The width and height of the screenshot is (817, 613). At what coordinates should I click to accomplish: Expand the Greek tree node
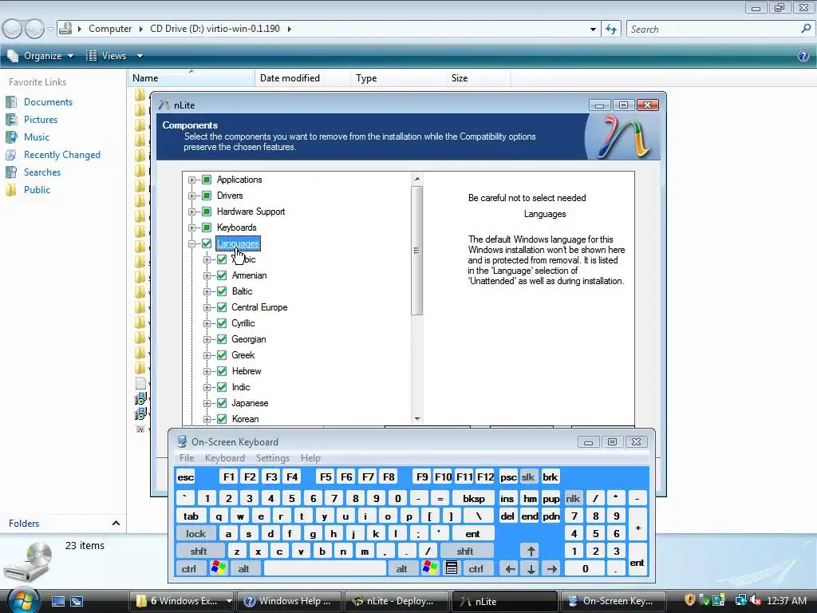click(x=207, y=355)
